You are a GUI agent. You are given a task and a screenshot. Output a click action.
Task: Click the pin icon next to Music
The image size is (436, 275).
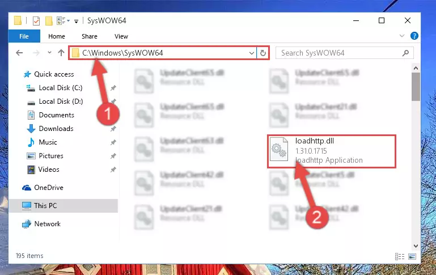(x=113, y=143)
